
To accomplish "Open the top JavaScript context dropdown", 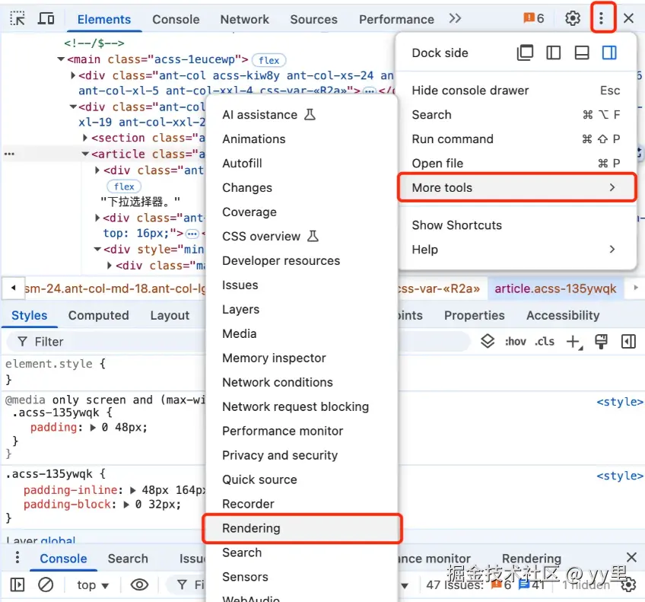I will (93, 584).
